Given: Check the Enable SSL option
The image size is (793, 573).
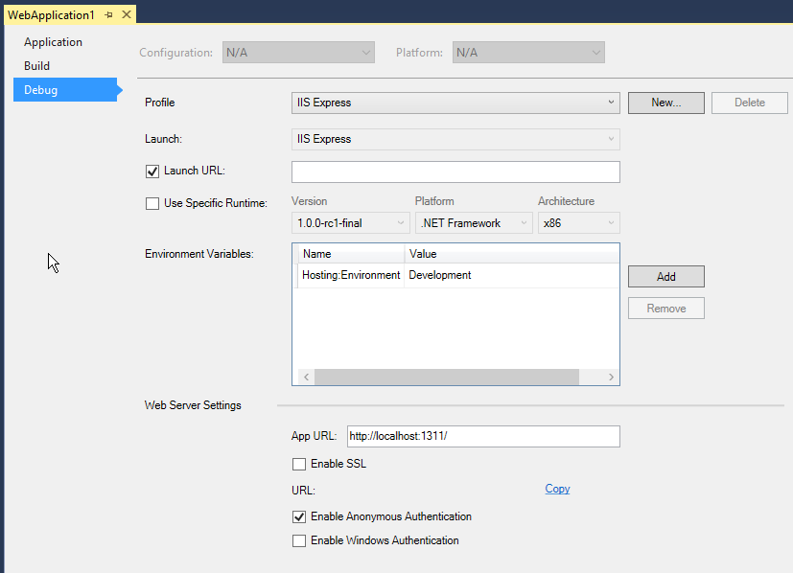Looking at the screenshot, I should [299, 465].
